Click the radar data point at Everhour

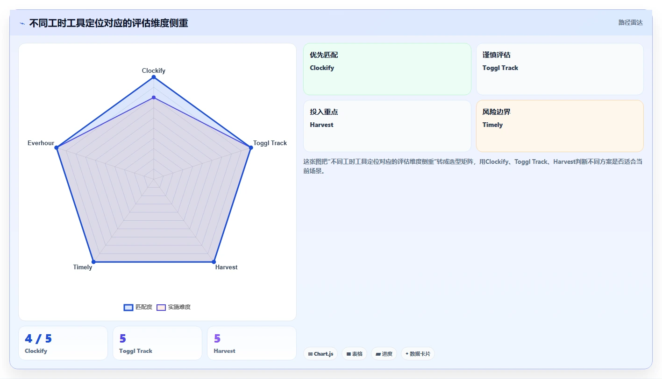57,147
